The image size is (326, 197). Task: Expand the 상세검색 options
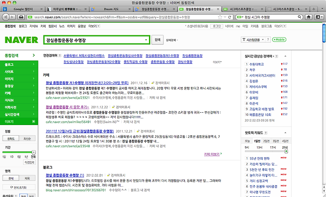(x=172, y=40)
